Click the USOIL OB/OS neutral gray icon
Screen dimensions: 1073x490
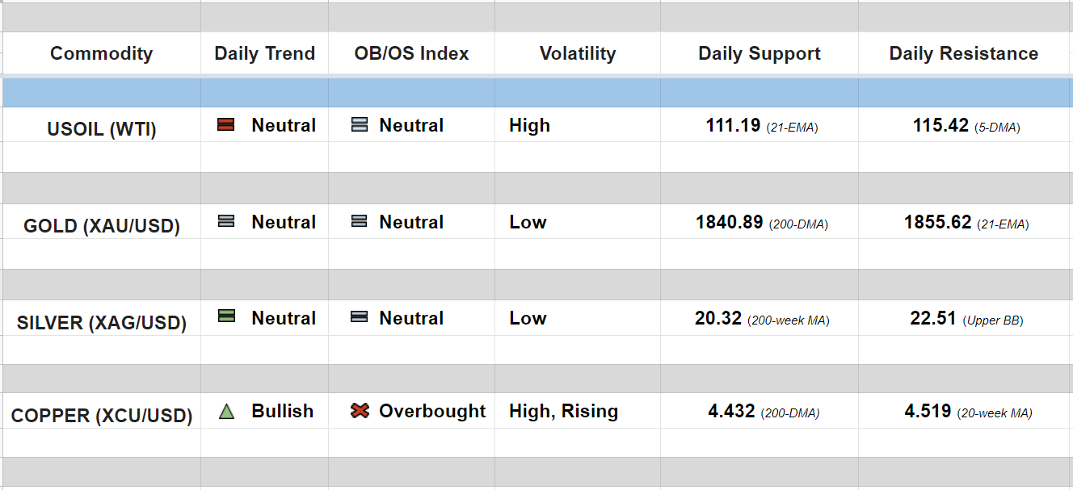(360, 125)
